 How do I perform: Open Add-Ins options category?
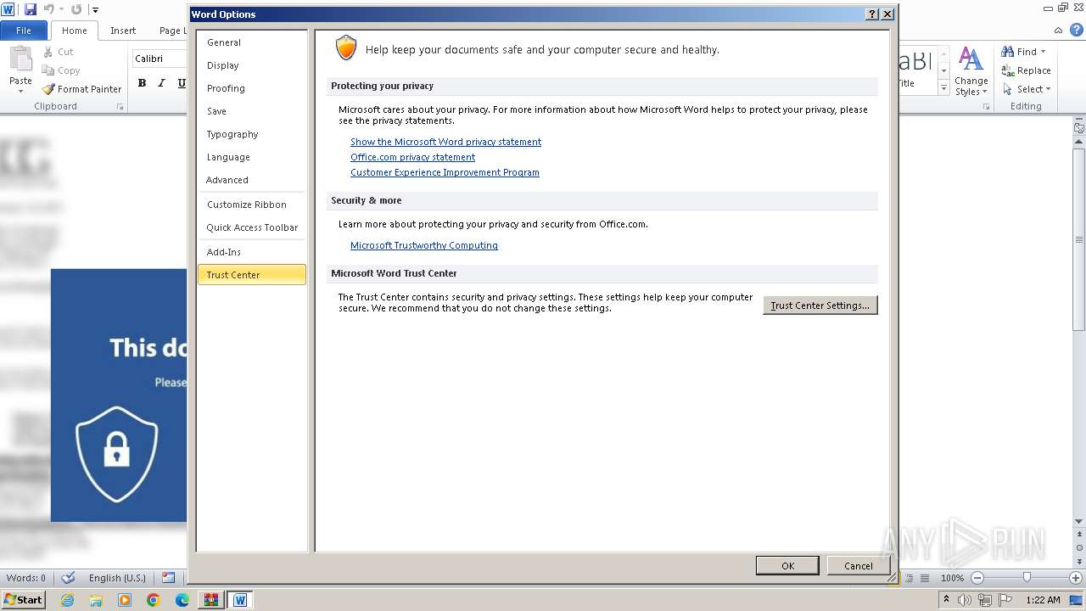251,252
